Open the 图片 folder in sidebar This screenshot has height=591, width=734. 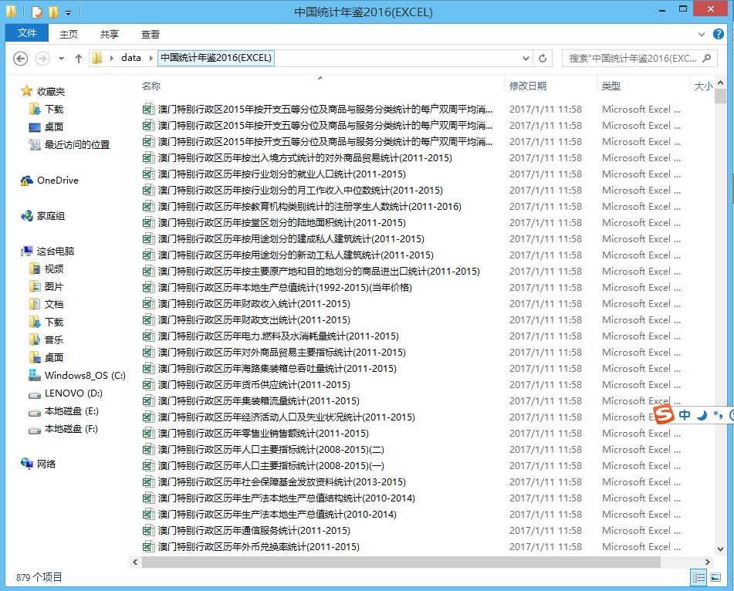[54, 286]
